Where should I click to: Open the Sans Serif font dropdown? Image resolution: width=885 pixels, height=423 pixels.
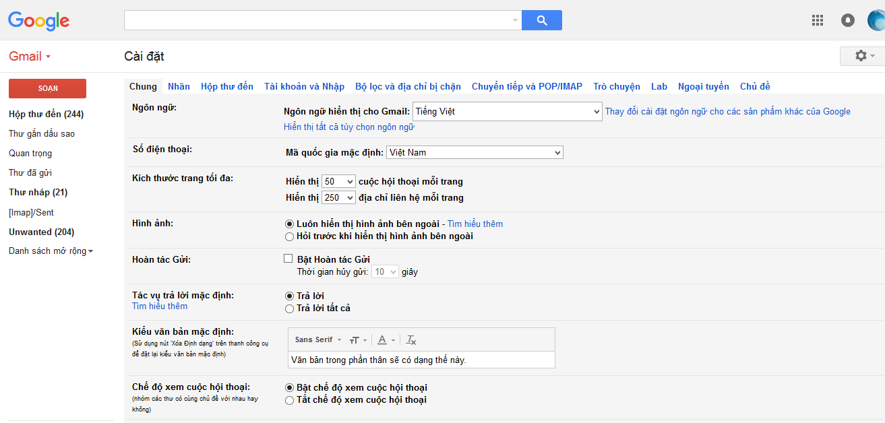(317, 340)
